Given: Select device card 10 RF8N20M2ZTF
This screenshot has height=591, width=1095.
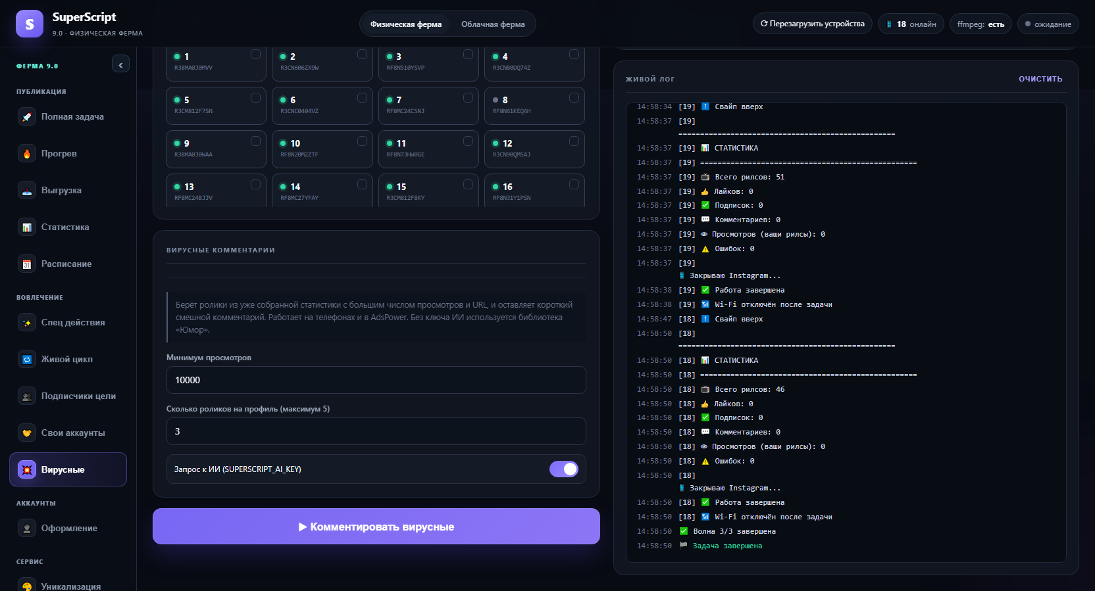Looking at the screenshot, I should click(x=322, y=149).
